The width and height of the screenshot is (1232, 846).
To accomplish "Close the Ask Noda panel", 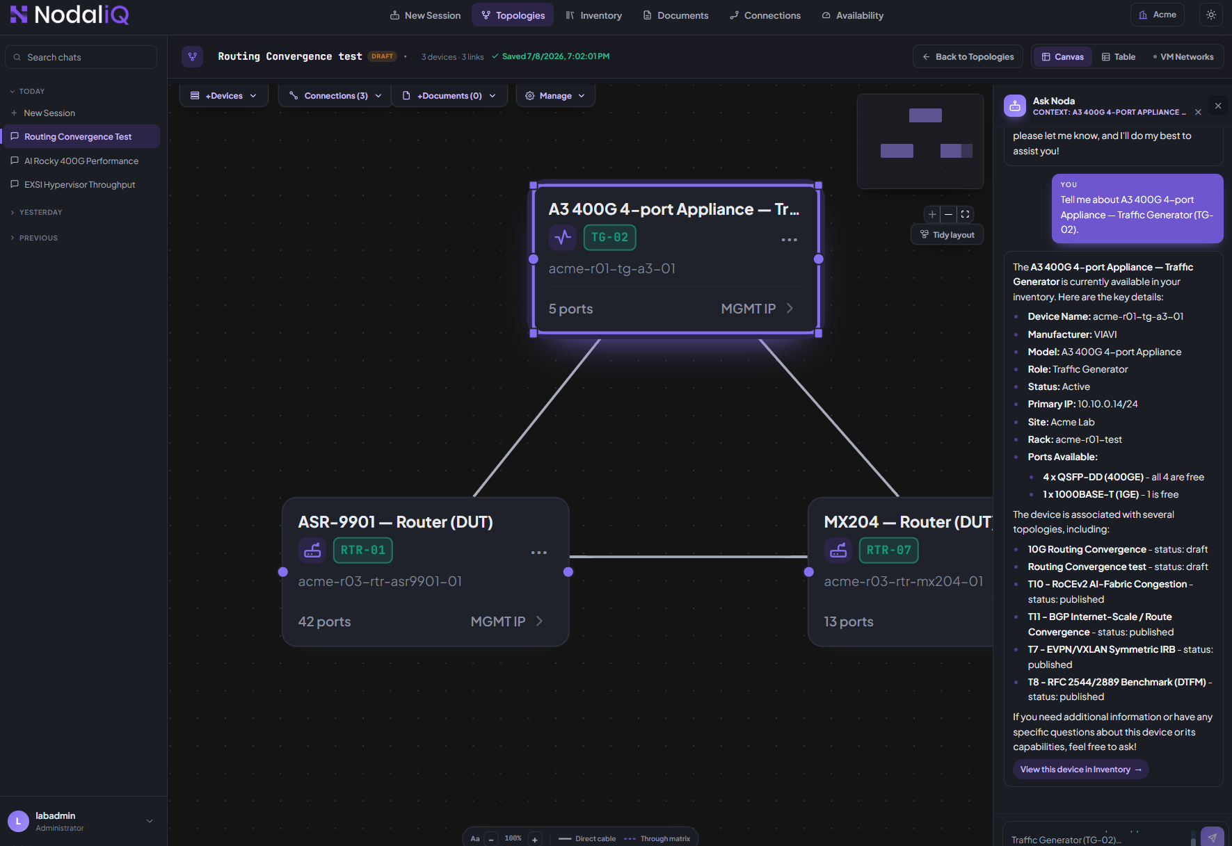I will (1218, 106).
